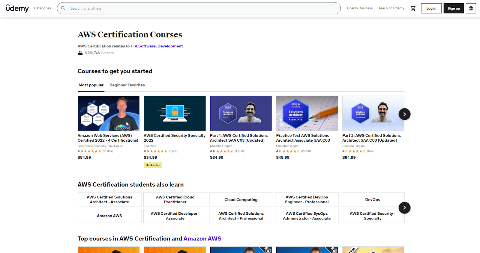The height and width of the screenshot is (253, 480).
Task: Select the Most popular tab
Action: (x=91, y=85)
